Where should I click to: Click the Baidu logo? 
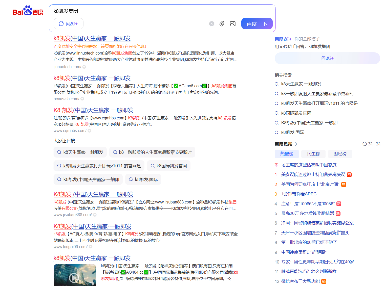(28, 11)
